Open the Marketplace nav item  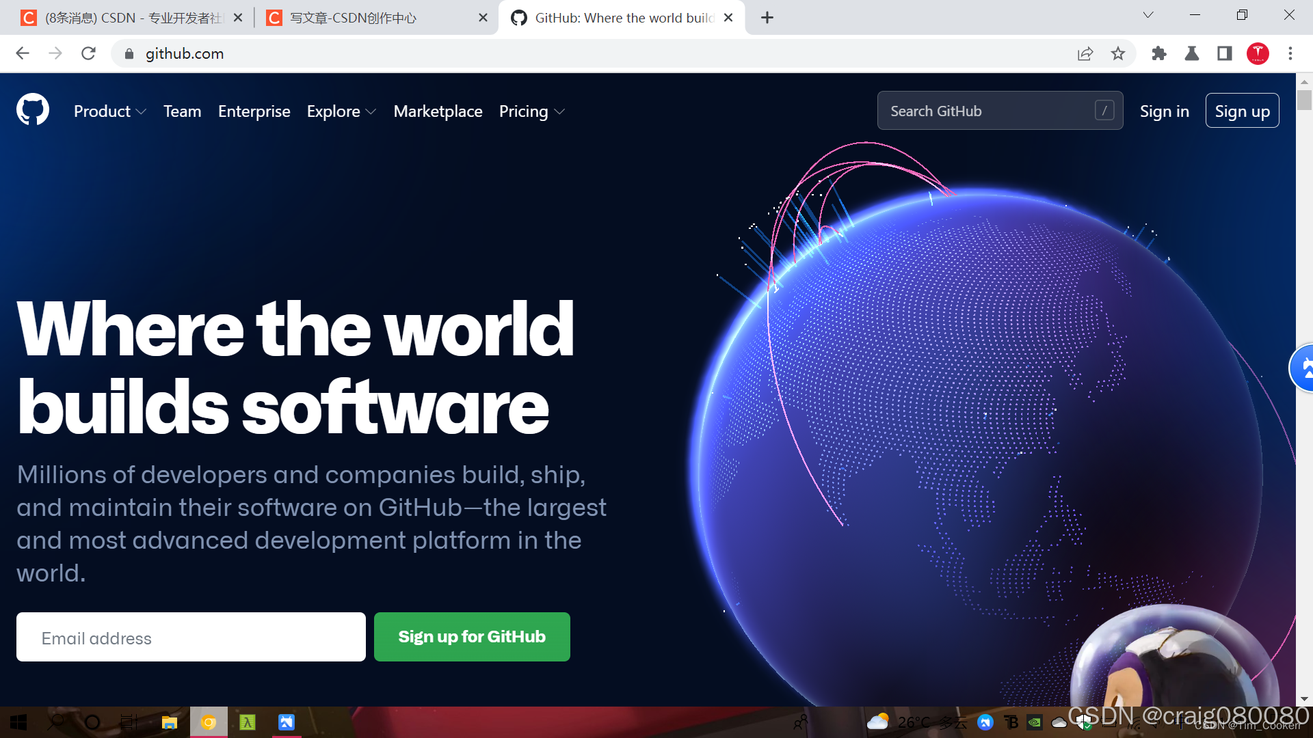438,111
